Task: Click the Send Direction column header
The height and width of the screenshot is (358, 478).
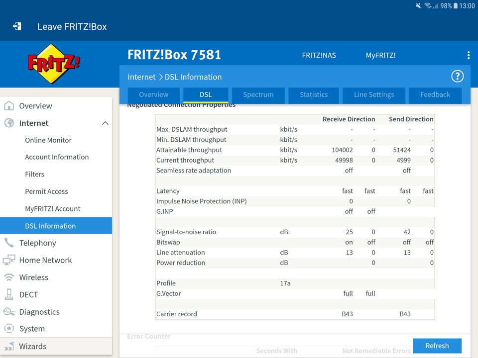Action: coord(411,119)
